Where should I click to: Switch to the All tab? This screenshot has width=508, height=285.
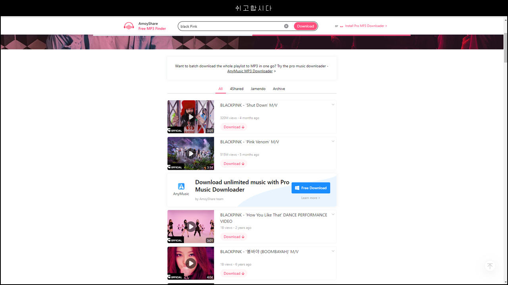point(221,89)
